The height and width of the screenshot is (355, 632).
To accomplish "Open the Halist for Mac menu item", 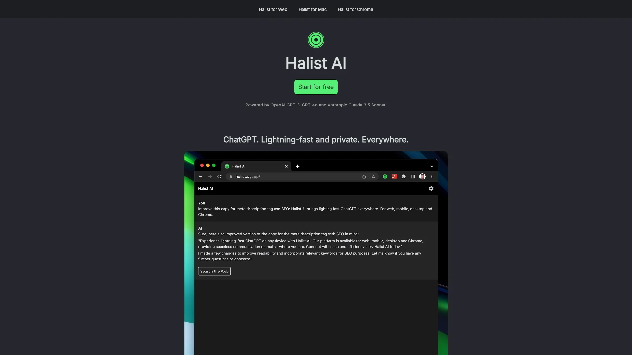I will coord(312,9).
